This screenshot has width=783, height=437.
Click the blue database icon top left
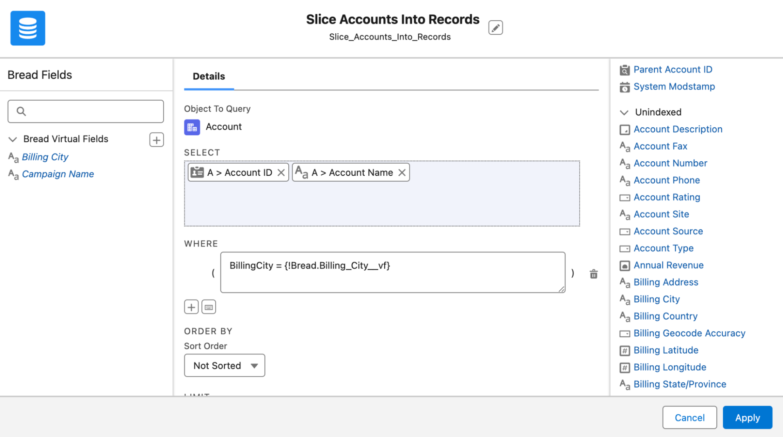[x=27, y=28]
